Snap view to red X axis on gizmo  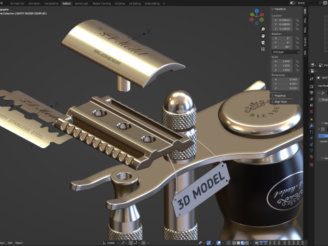click(262, 14)
